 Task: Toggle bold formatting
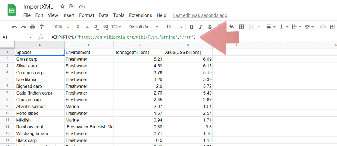tap(192, 27)
